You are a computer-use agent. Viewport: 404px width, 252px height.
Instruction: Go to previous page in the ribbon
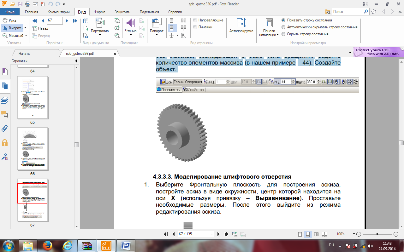tap(43, 21)
